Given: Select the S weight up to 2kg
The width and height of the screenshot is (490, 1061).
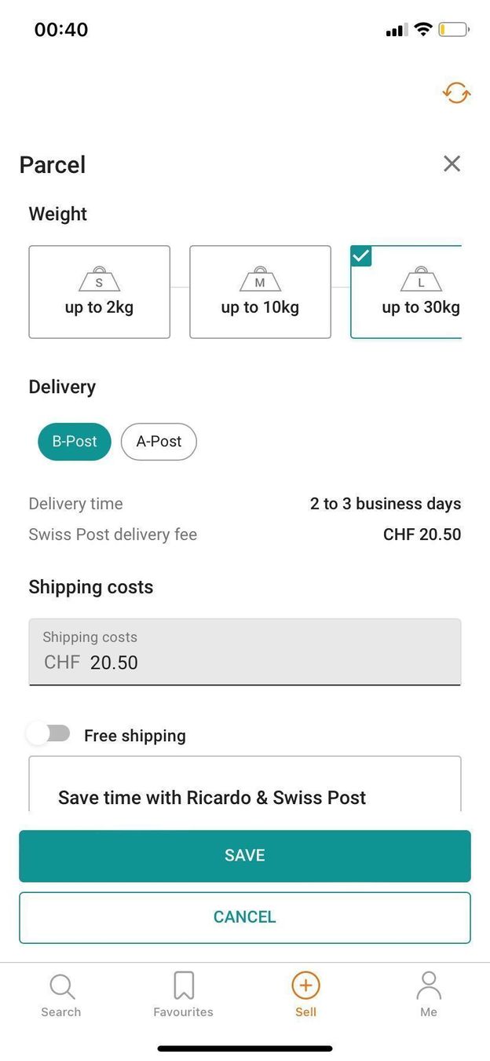Looking at the screenshot, I should [99, 292].
